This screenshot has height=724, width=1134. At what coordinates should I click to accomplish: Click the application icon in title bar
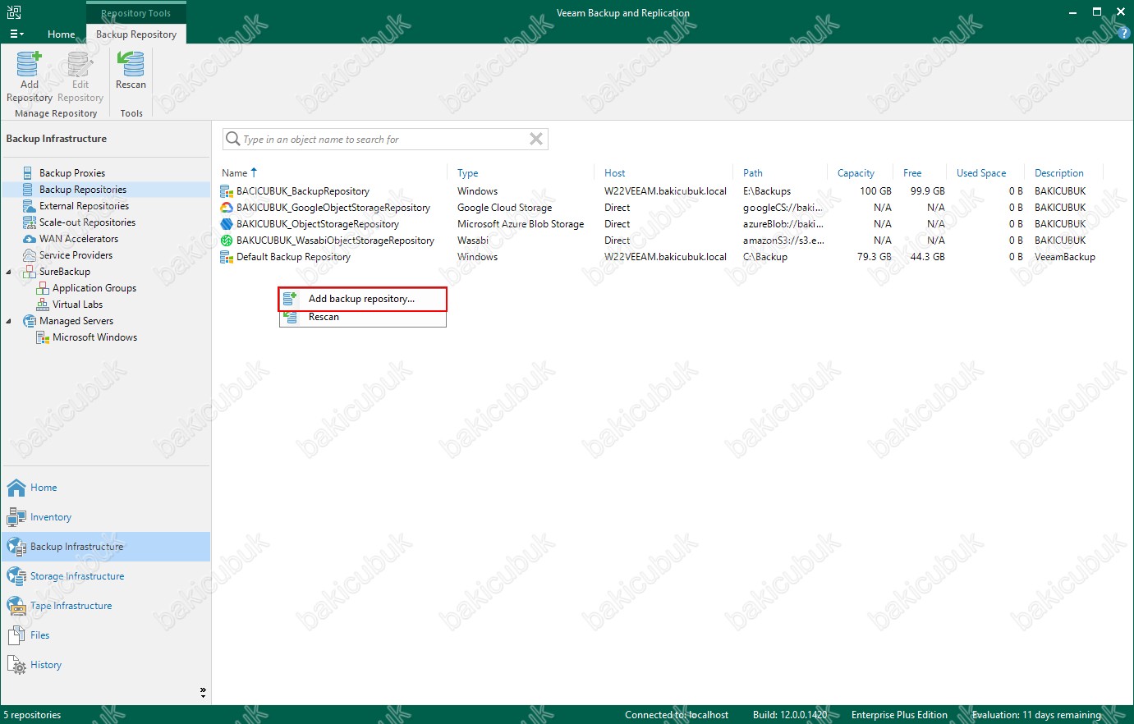(x=14, y=12)
